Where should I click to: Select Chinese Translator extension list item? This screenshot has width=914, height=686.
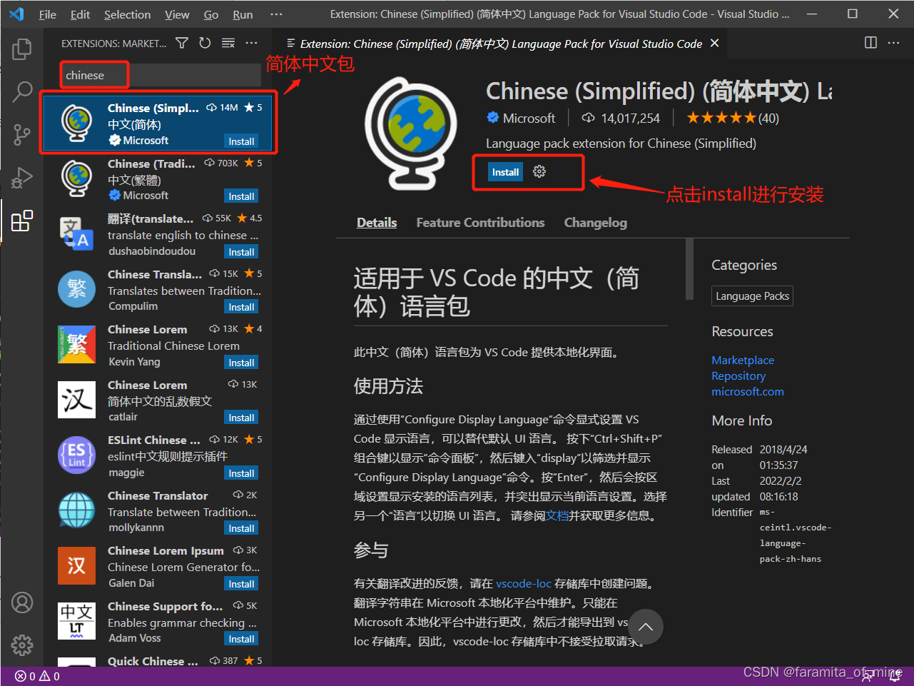pos(158,510)
